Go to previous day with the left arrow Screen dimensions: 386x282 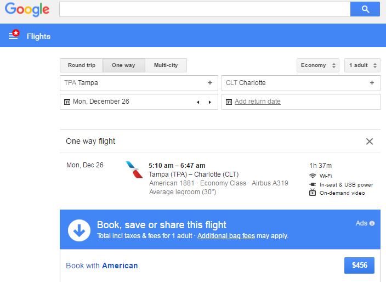pos(198,102)
